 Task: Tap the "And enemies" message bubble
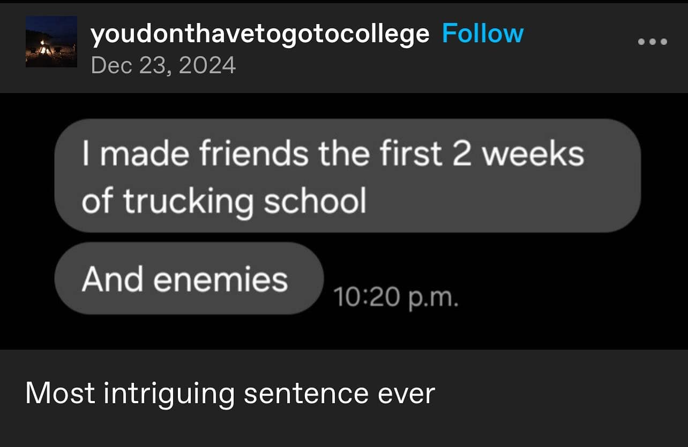[x=189, y=279]
